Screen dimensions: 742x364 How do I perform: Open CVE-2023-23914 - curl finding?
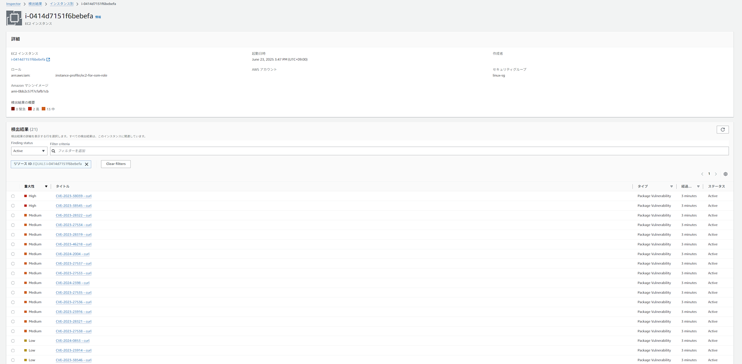pyautogui.click(x=73, y=351)
